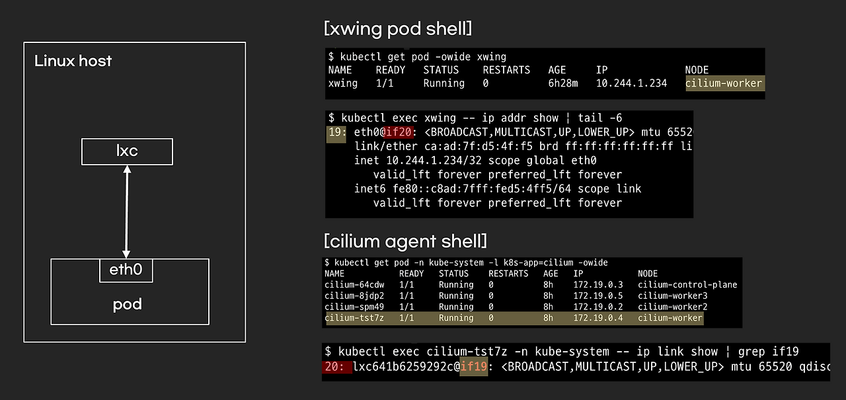Click the red highlighted '20:' interface index
The width and height of the screenshot is (846, 400).
[337, 367]
